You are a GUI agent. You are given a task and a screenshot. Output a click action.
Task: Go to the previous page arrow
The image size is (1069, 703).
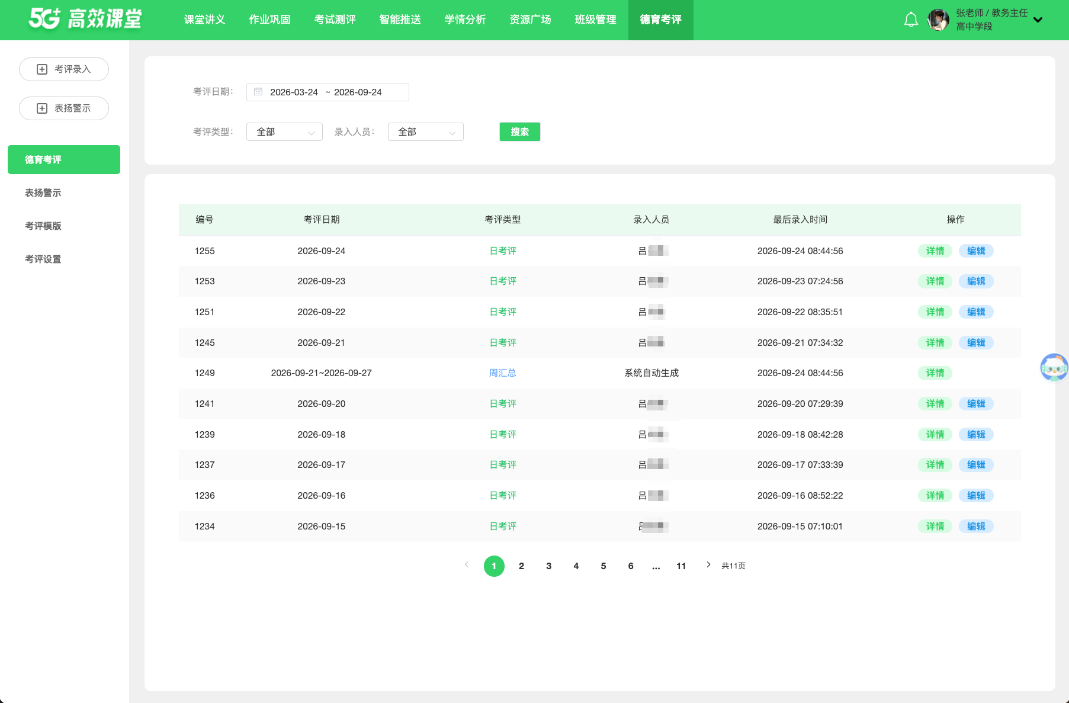pyautogui.click(x=467, y=565)
